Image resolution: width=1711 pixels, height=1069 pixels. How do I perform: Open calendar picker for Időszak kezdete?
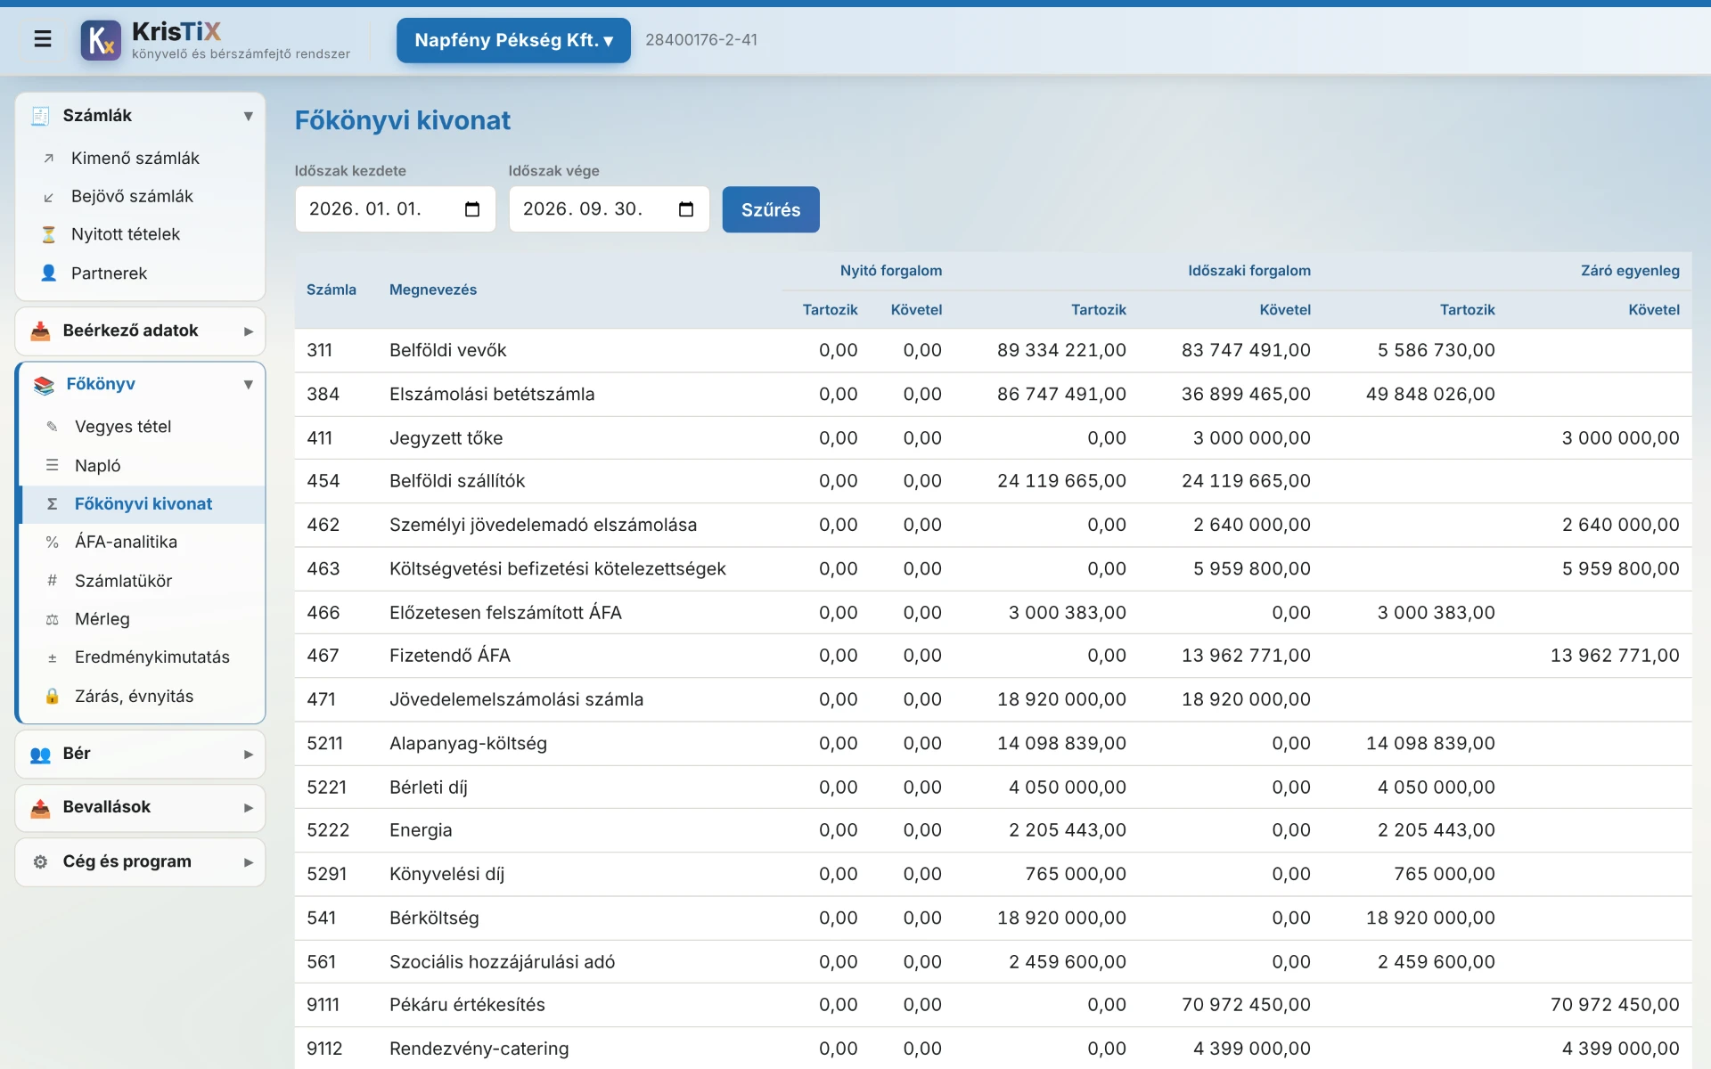point(472,209)
